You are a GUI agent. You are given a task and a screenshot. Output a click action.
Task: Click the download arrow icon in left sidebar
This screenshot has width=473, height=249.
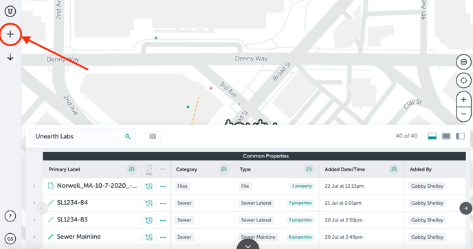pyautogui.click(x=10, y=57)
